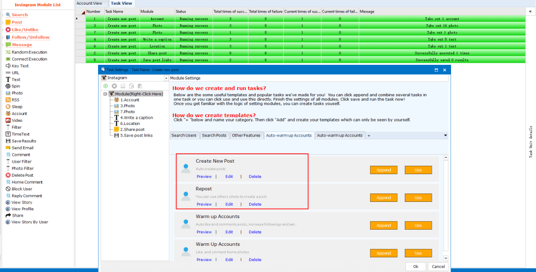Switch to the Account View tab

89,3
